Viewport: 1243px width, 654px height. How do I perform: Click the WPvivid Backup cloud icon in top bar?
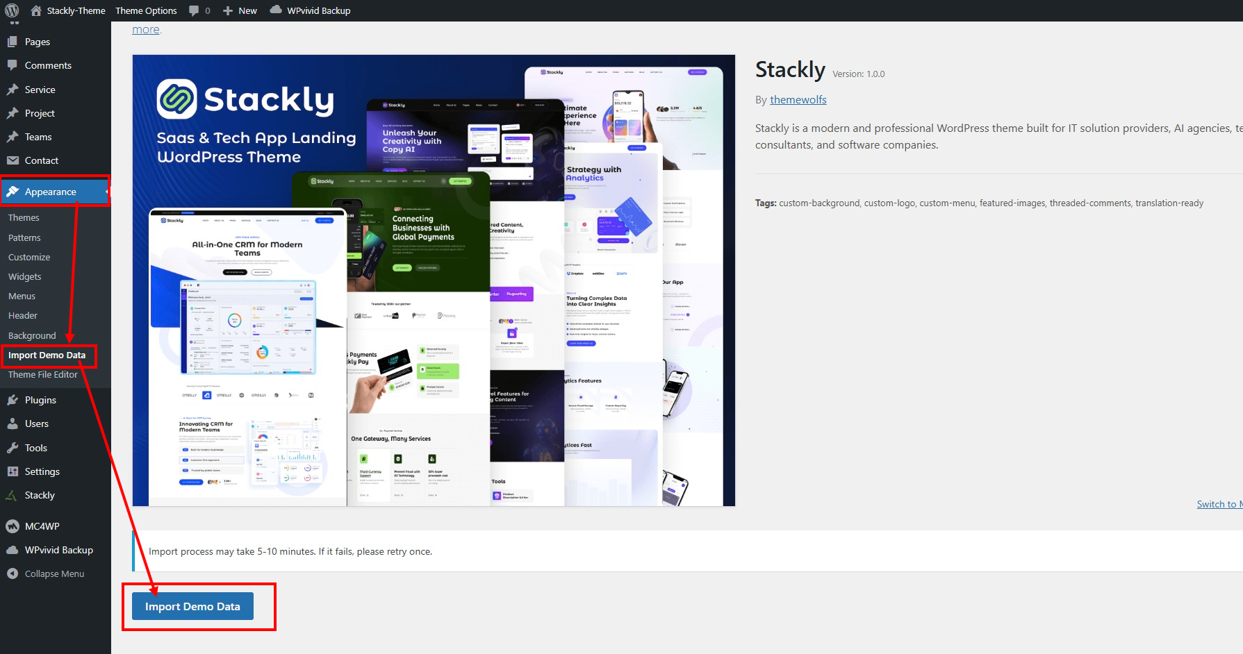pyautogui.click(x=276, y=10)
